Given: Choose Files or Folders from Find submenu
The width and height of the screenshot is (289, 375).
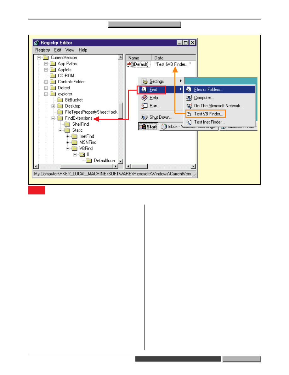Looking at the screenshot, I should (208, 90).
